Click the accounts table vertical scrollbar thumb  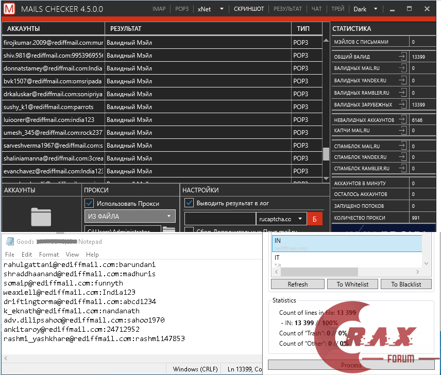326,154
